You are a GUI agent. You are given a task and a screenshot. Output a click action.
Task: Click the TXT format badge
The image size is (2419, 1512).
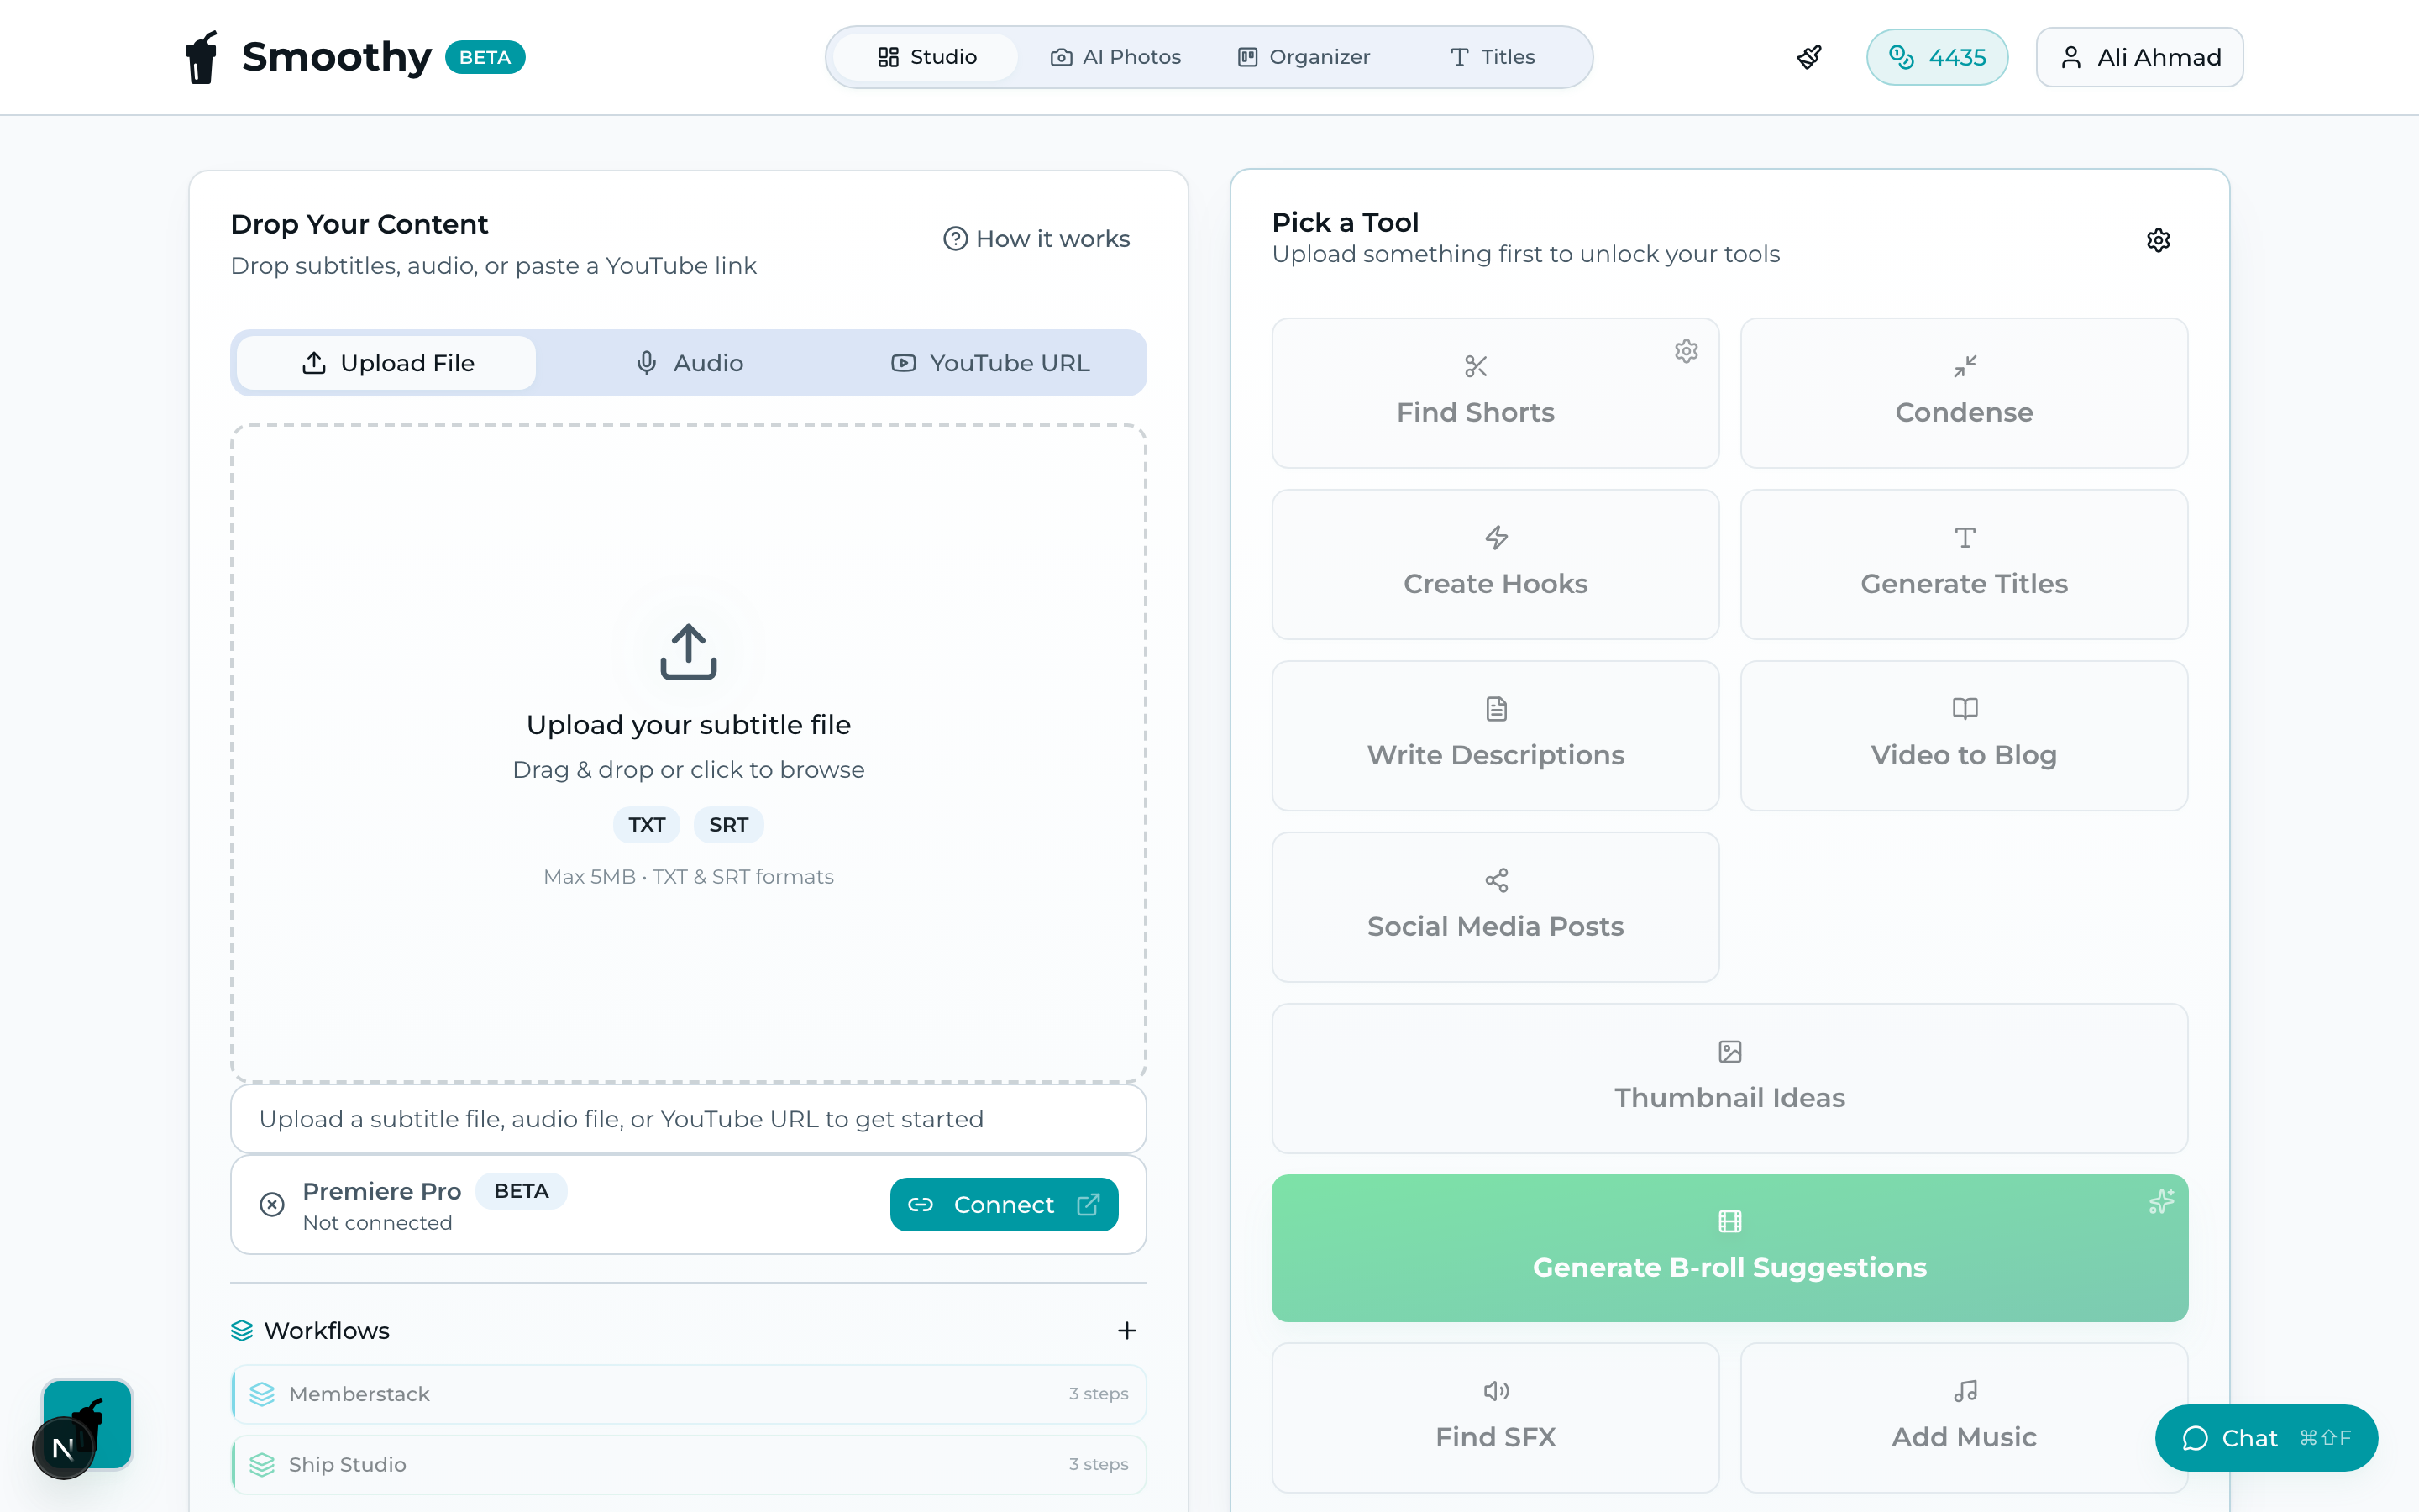click(646, 825)
